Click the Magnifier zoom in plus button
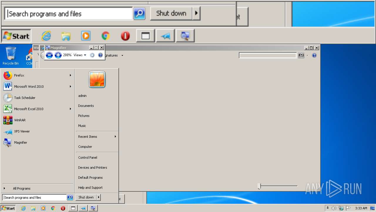The image size is (376, 212). click(x=58, y=55)
